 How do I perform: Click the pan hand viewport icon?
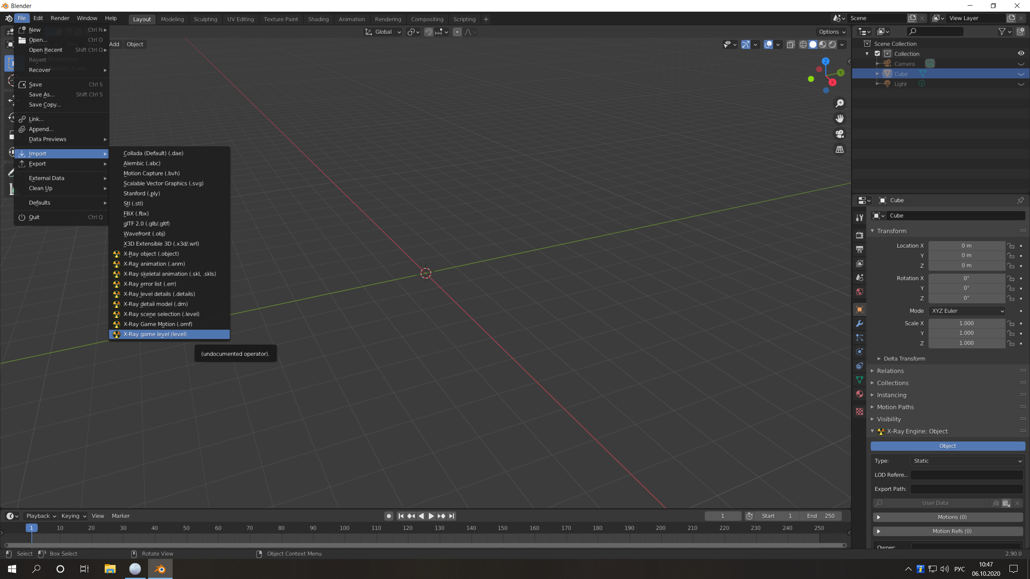(840, 119)
